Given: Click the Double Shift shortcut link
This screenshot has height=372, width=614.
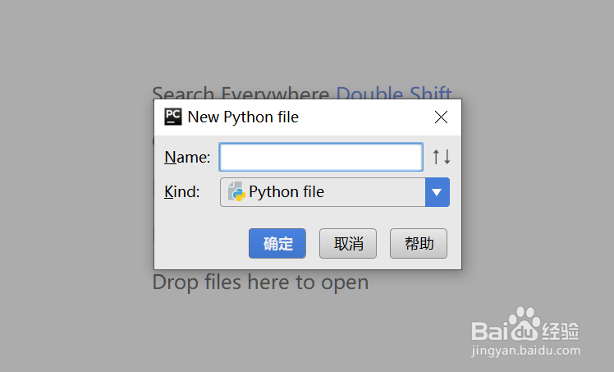Looking at the screenshot, I should tap(394, 93).
